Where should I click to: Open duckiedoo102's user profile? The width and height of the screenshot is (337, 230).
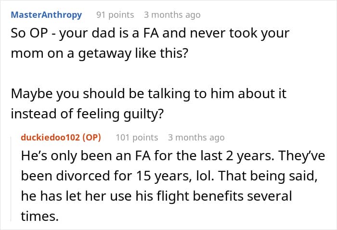click(x=51, y=137)
